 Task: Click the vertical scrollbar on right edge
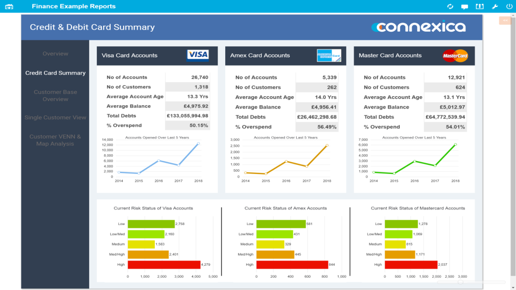pyautogui.click(x=513, y=144)
